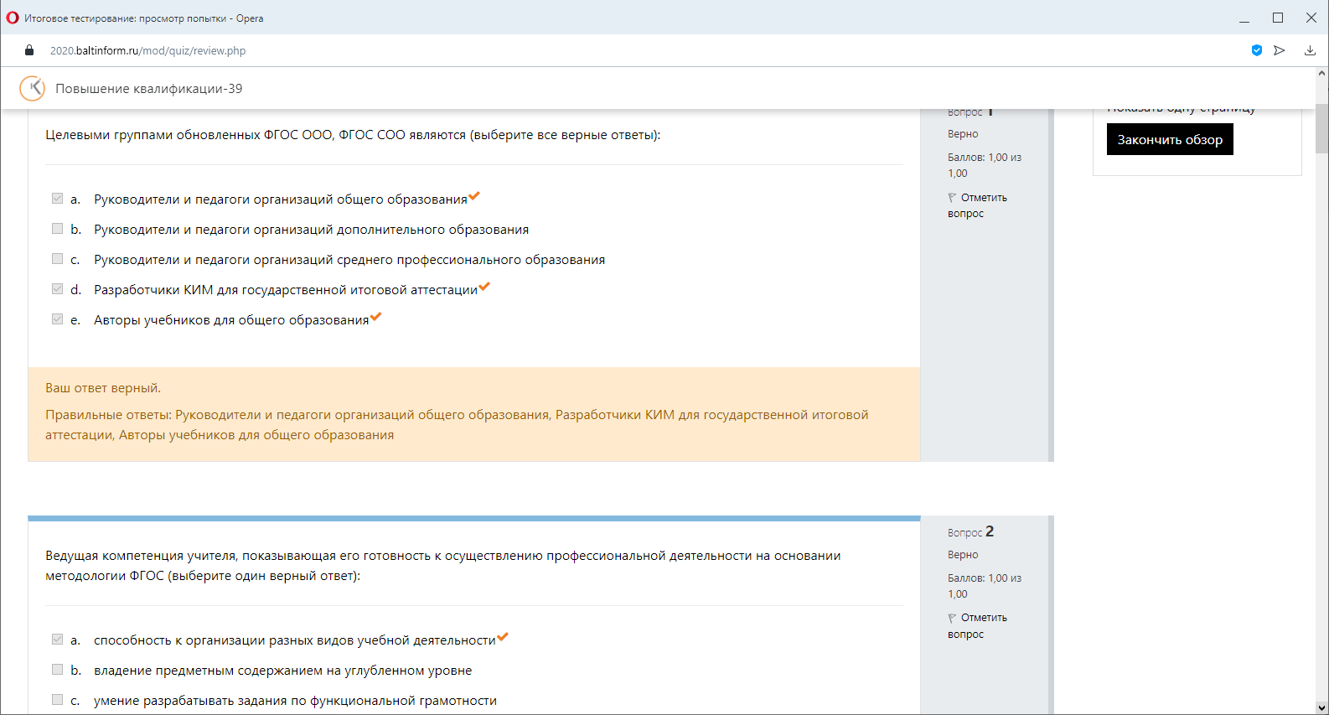Click the padlock site security icon

coord(29,50)
